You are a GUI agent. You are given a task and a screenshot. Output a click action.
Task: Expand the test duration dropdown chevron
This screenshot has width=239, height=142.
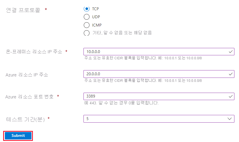point(230,119)
